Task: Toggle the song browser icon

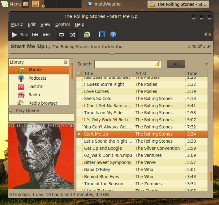Action: 87,35
